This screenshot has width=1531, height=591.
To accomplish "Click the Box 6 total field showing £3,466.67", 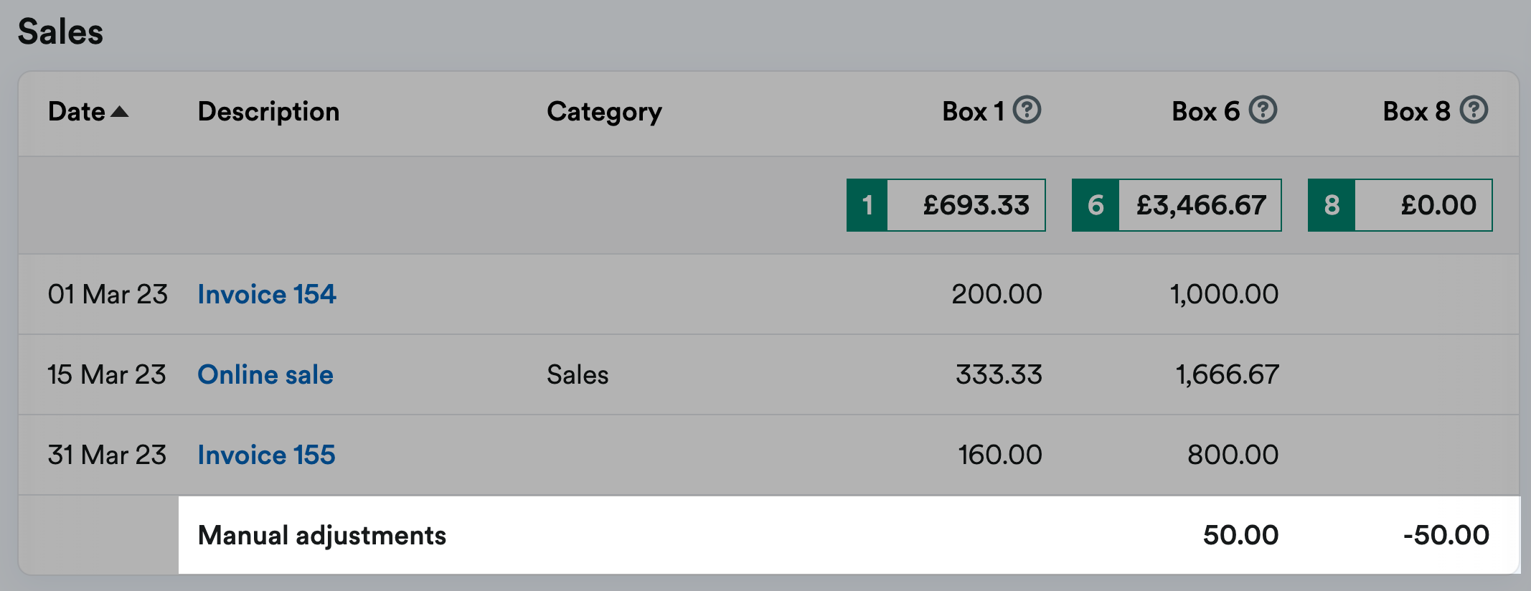I will click(1202, 205).
